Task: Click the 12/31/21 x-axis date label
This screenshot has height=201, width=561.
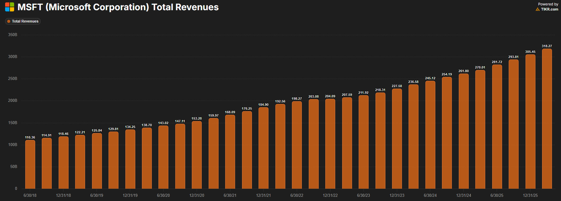Action: coord(263,196)
